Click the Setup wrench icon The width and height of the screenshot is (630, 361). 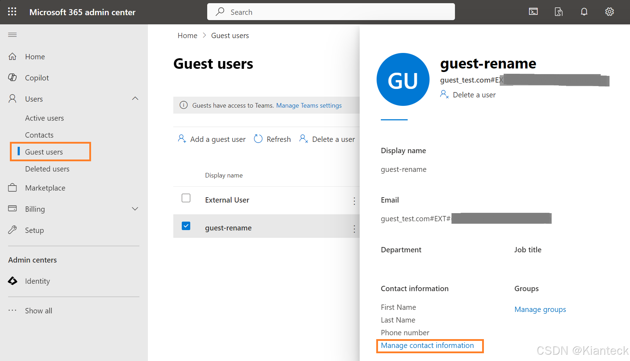tap(12, 230)
